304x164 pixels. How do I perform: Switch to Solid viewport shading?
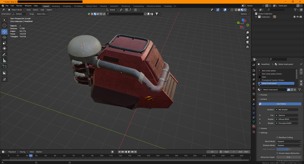click(239, 10)
